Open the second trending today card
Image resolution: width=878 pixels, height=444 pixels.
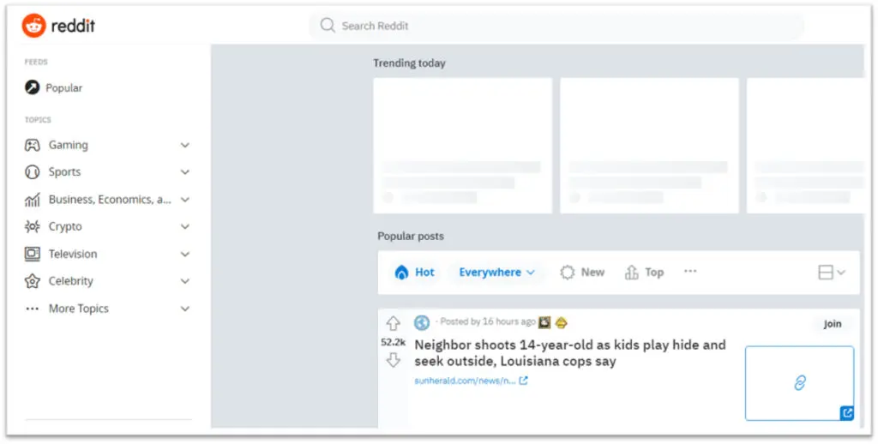coord(650,146)
